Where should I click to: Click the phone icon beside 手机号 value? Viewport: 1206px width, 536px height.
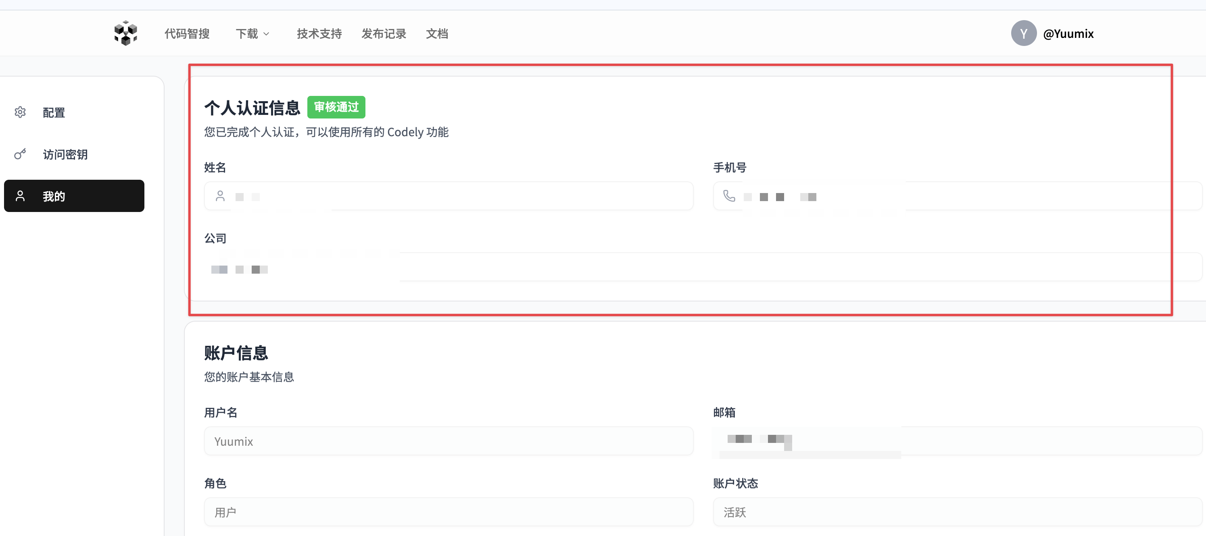pos(729,195)
